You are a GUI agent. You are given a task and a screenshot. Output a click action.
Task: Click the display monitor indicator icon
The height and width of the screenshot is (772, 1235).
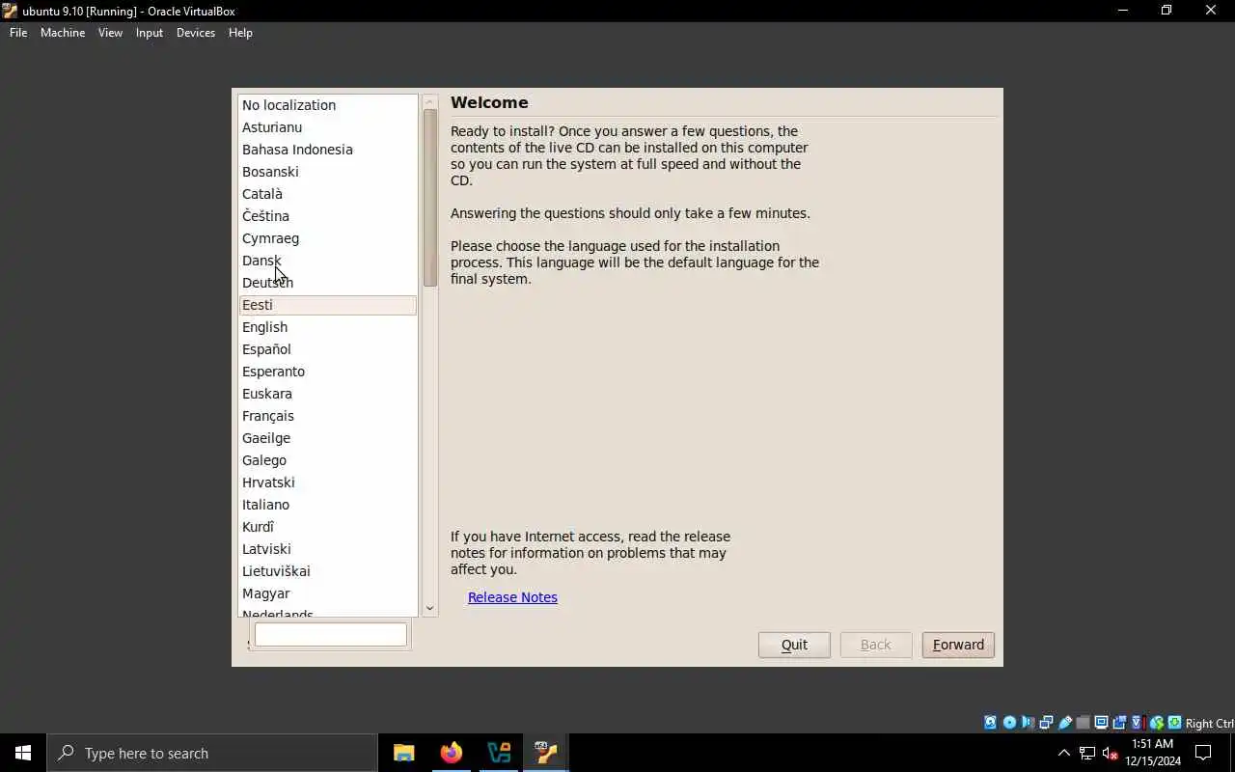coord(1101,722)
